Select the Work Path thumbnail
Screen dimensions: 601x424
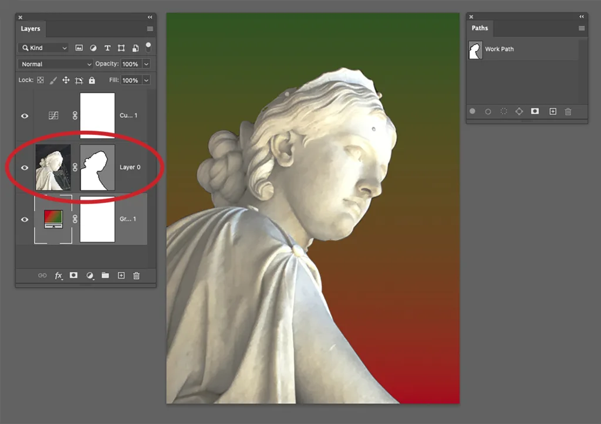pos(475,49)
